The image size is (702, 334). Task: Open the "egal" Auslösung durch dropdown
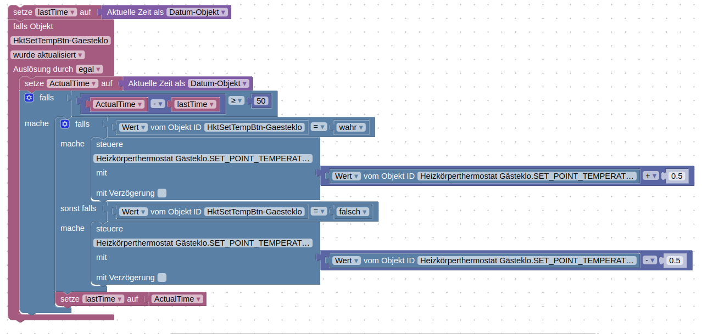tap(89, 69)
